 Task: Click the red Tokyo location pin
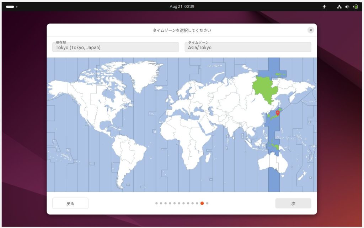tap(277, 113)
